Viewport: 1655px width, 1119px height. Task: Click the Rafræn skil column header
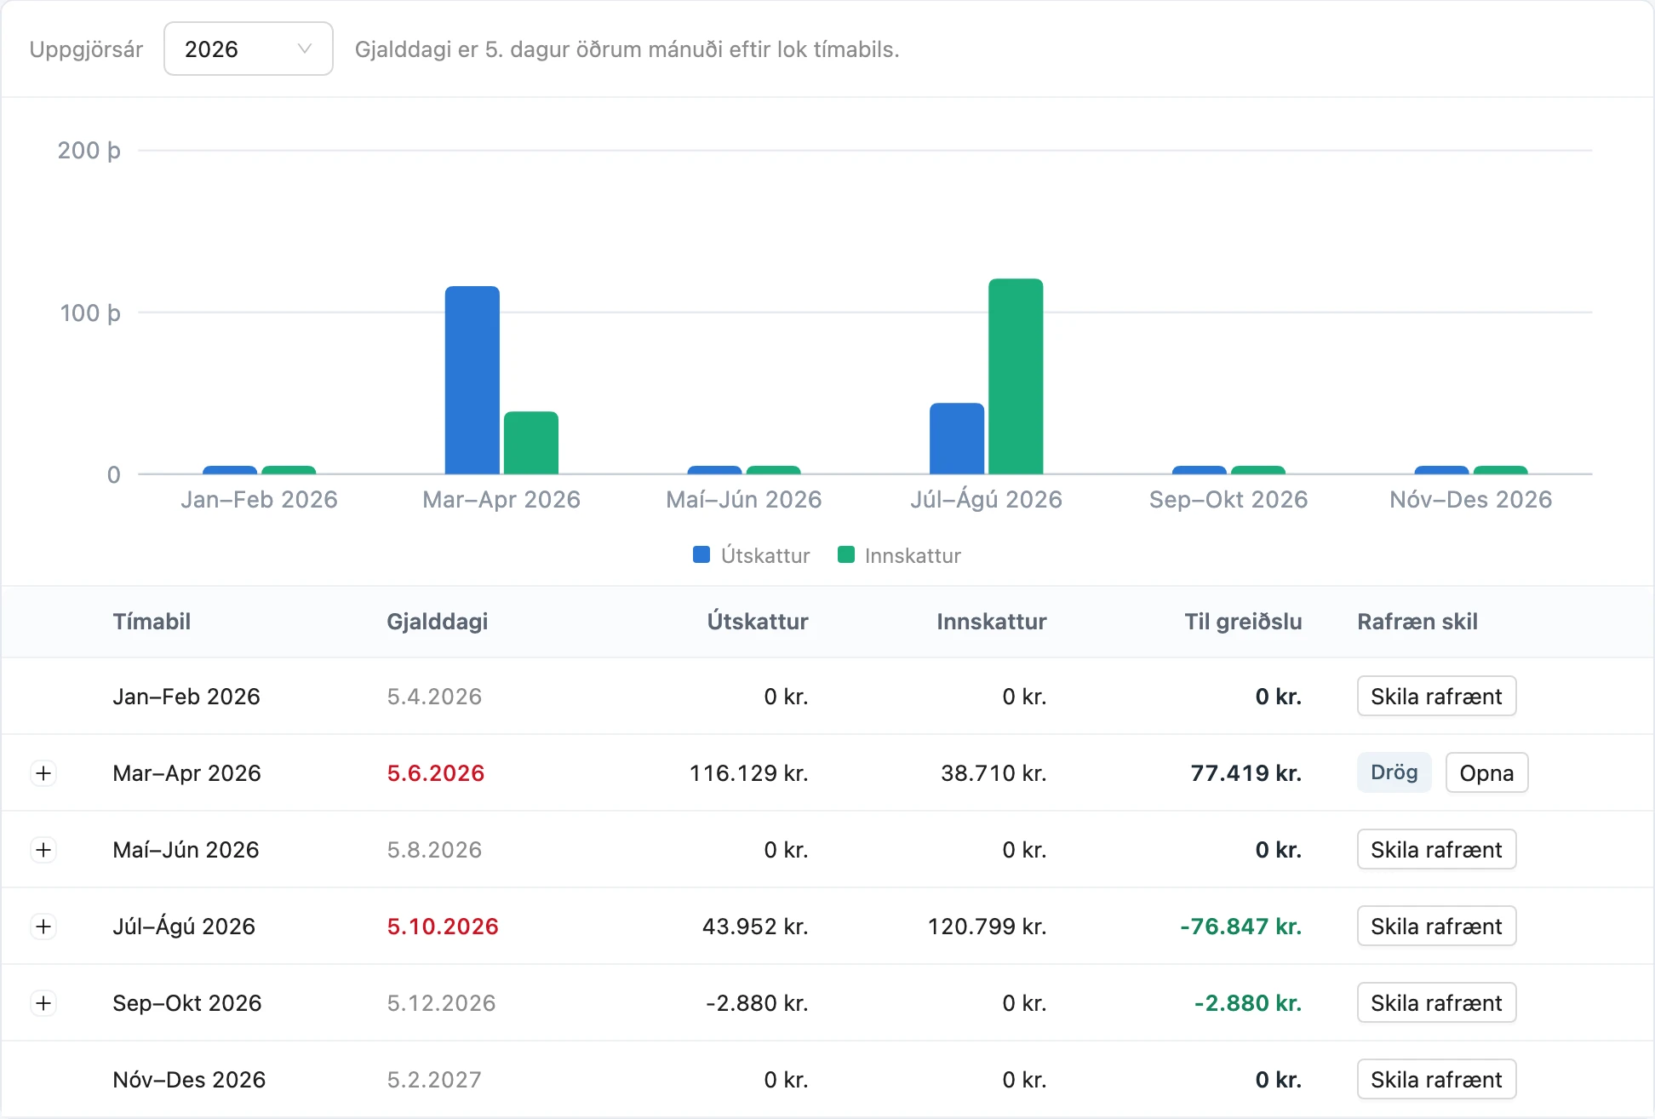pos(1417,622)
